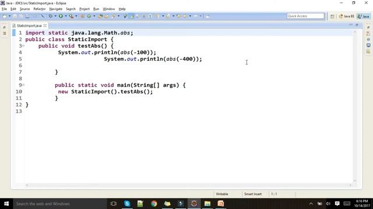Screen dimensions: 373x209
Task: Click the New Java Package icon
Action: (x=83, y=16)
